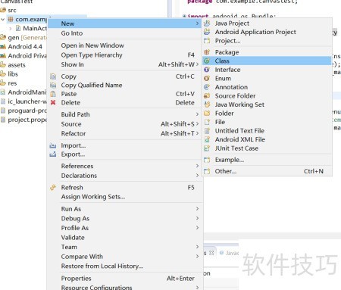Click the Package icon in submenu
341x290 pixels.
(x=207, y=52)
